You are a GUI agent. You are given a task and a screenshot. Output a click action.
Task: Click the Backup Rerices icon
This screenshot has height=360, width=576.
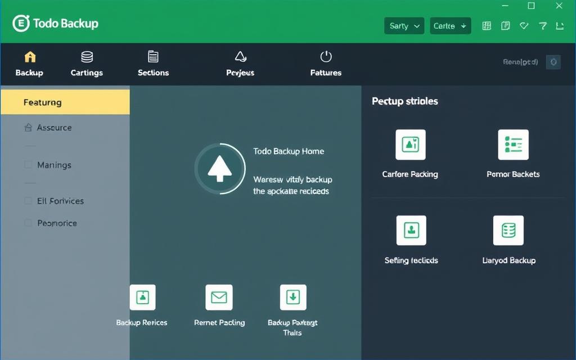pyautogui.click(x=142, y=297)
